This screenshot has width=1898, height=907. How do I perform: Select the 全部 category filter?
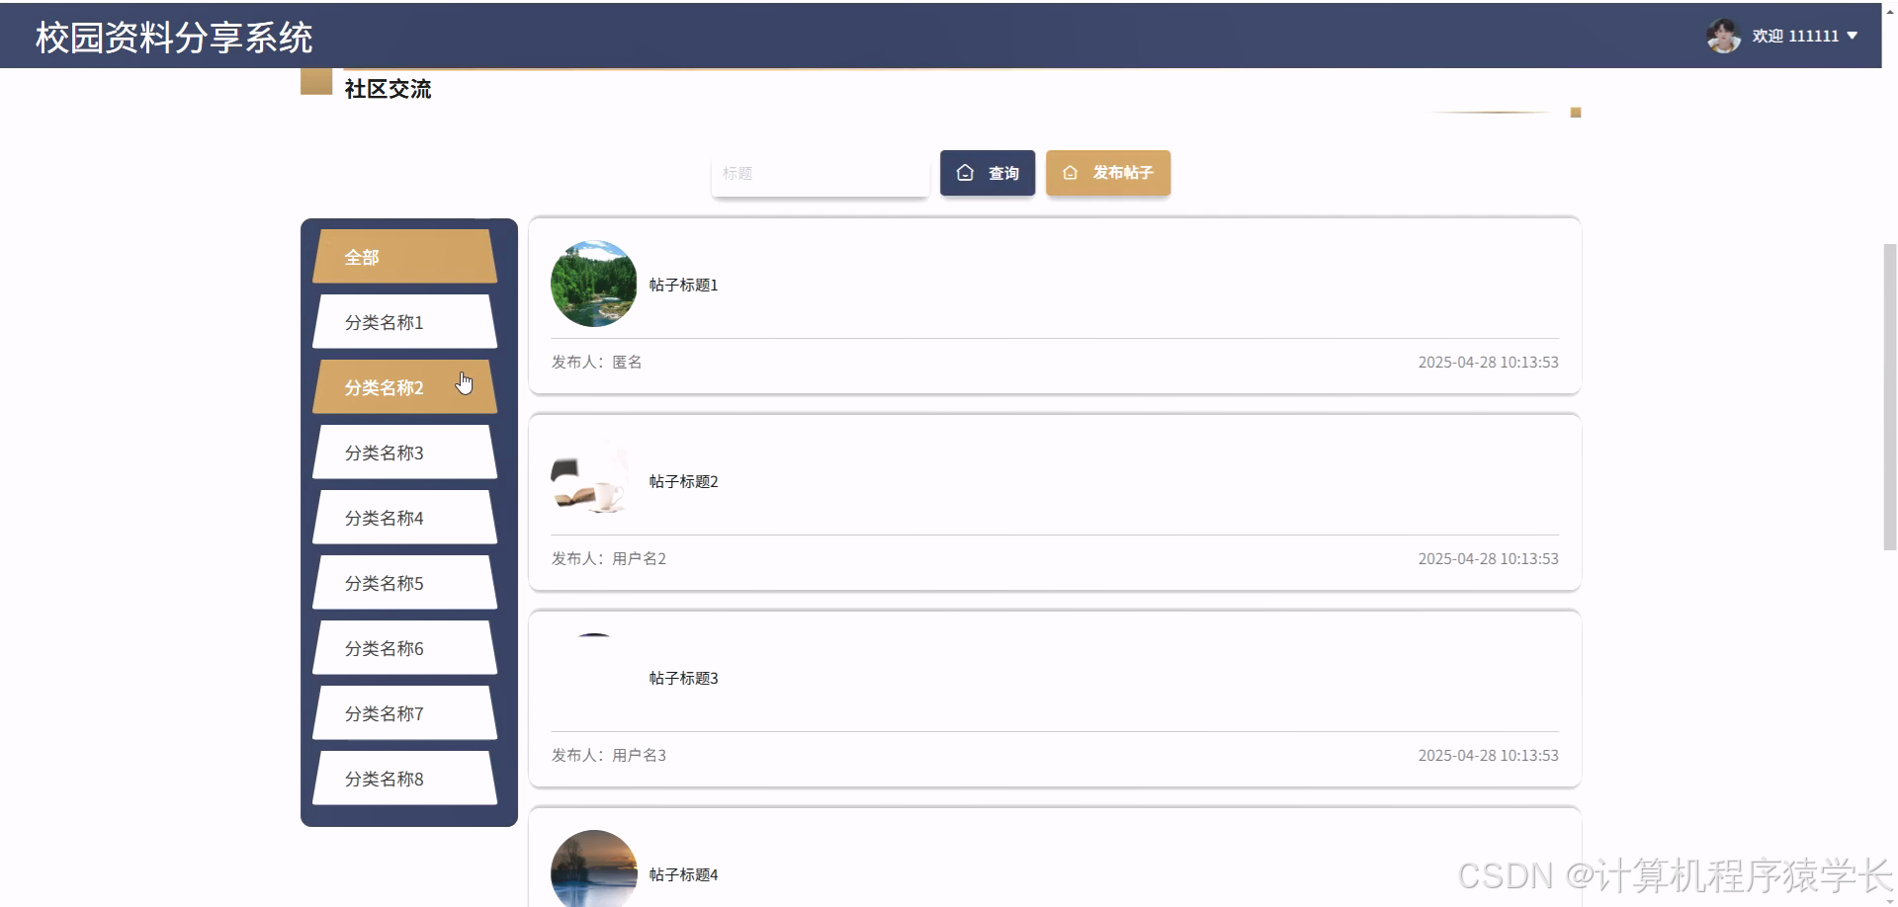coord(403,256)
